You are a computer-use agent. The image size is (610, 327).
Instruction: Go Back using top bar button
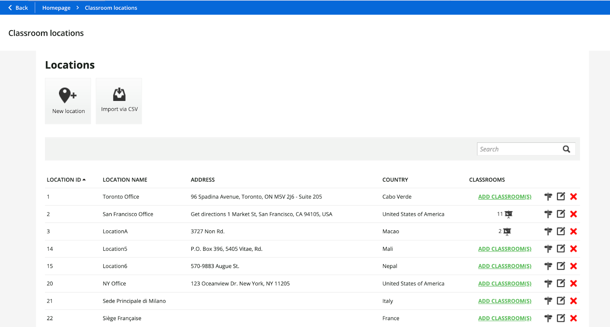pos(18,8)
